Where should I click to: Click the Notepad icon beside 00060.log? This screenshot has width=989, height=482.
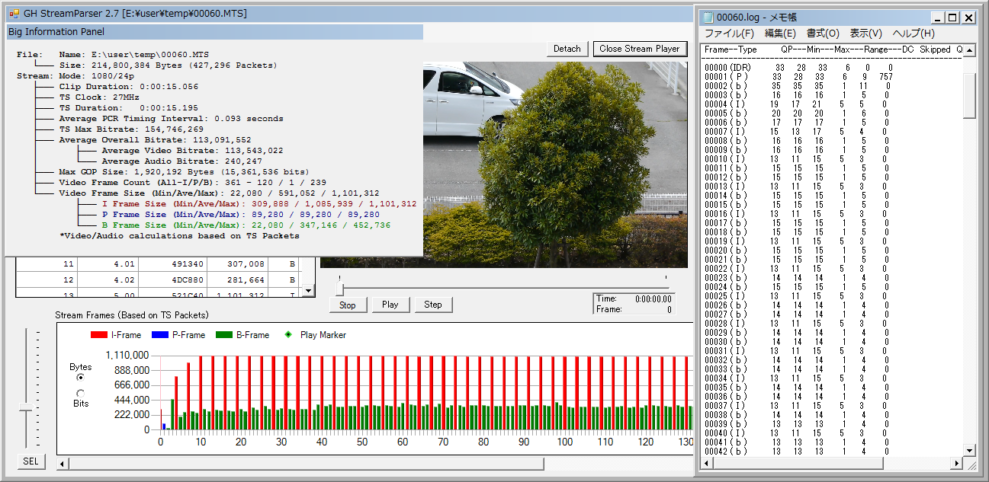[x=708, y=18]
